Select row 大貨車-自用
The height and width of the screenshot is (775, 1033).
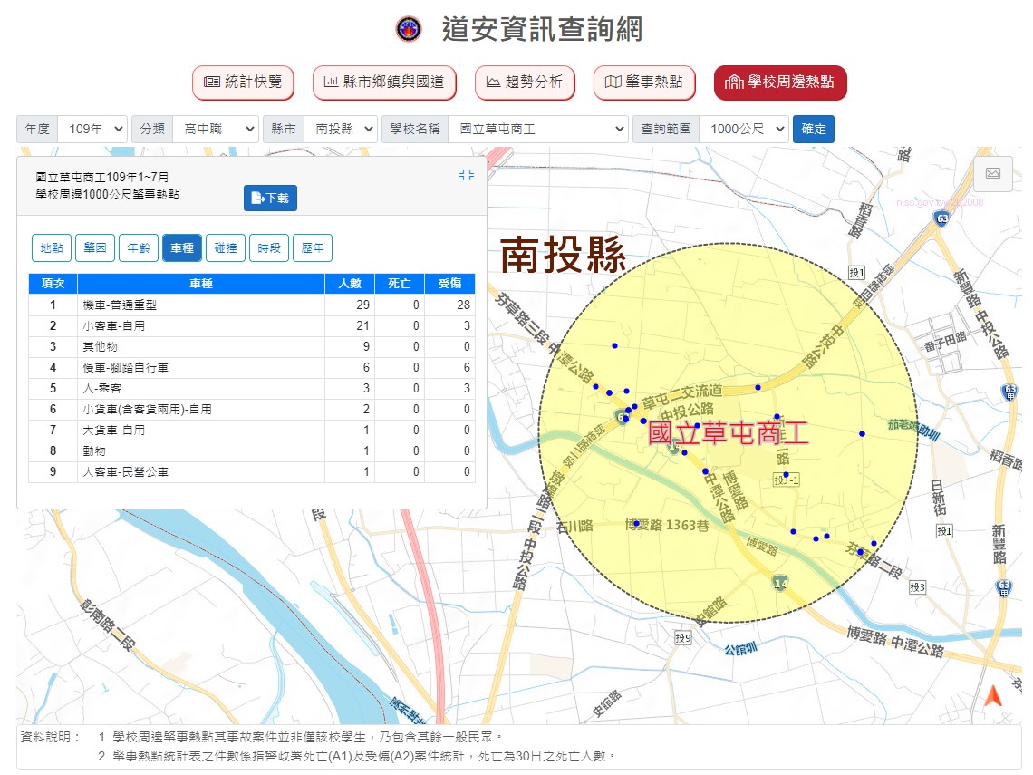[252, 430]
